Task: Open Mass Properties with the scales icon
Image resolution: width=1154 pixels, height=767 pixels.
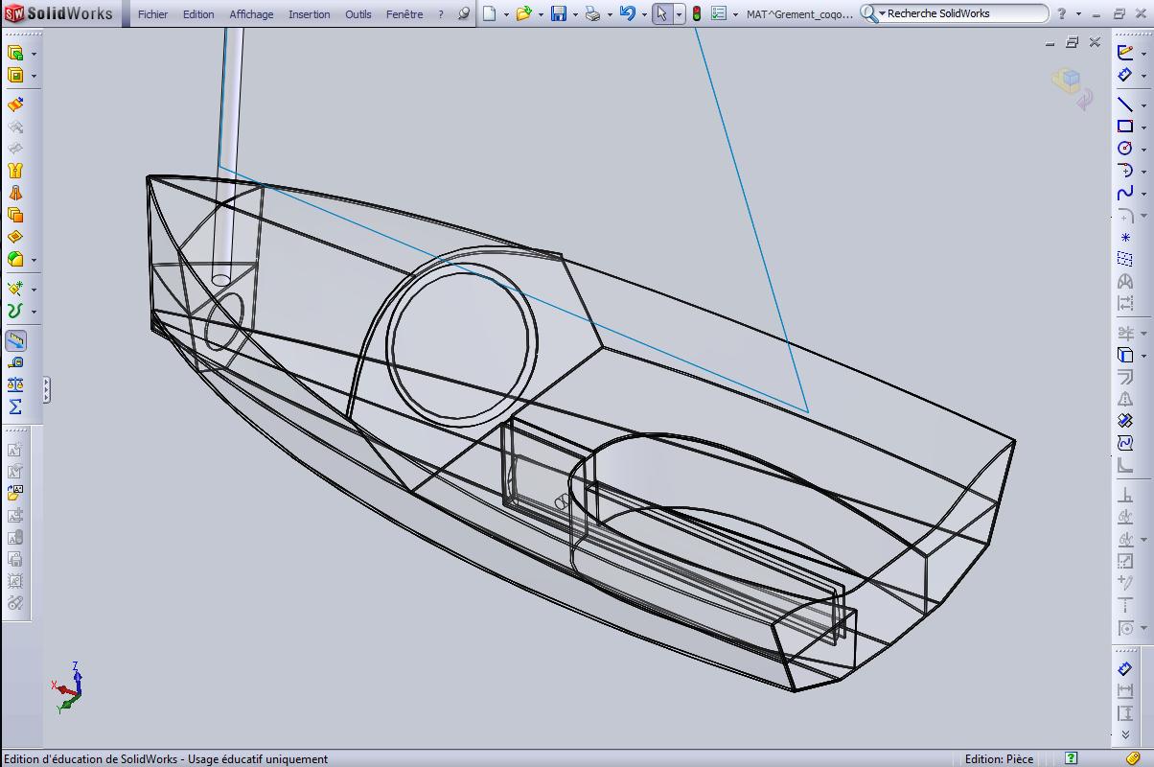Action: [14, 383]
